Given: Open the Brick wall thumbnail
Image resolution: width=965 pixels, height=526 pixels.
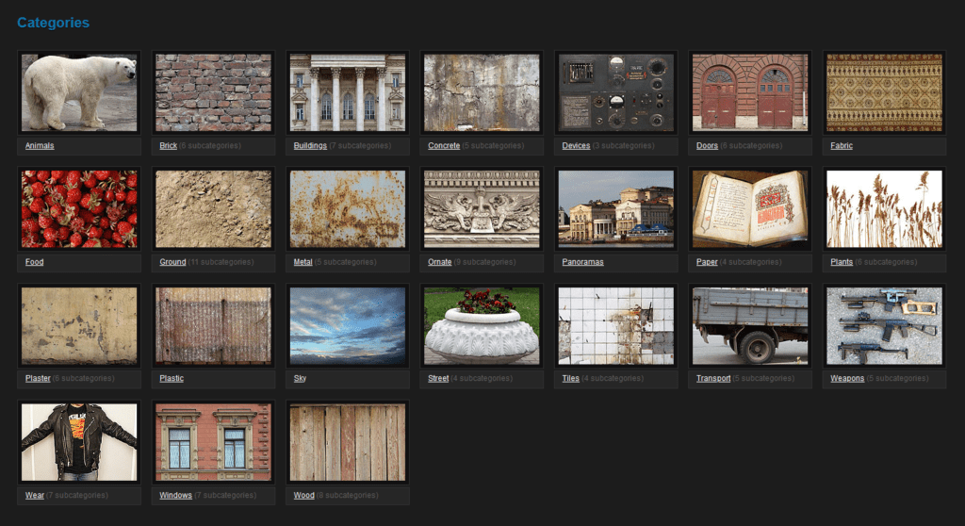Looking at the screenshot, I should 214,92.
